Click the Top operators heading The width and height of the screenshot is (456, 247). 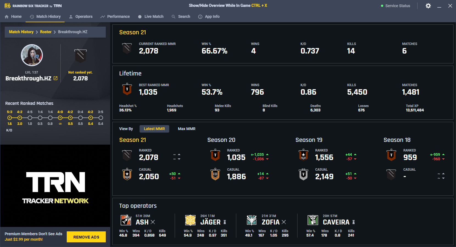138,206
